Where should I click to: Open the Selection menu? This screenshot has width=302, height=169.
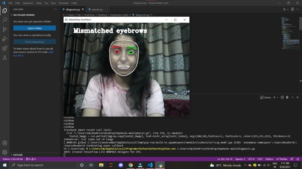click(x=28, y=3)
